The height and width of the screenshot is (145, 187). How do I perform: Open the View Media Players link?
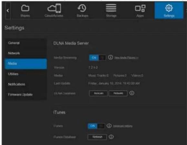coord(126,58)
